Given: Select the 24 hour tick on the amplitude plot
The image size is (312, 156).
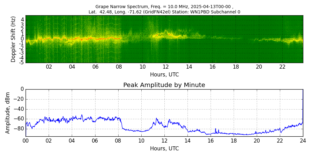Looking at the screenshot, I should [x=303, y=141].
